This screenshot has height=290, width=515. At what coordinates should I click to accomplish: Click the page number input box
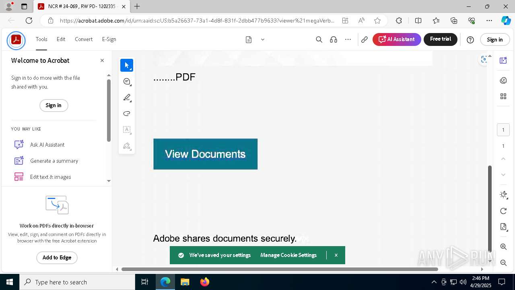503,130
